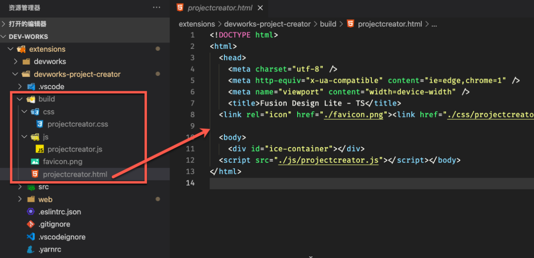This screenshot has width=534, height=258.
Task: Collapse the css folder chevron
Action: point(24,111)
